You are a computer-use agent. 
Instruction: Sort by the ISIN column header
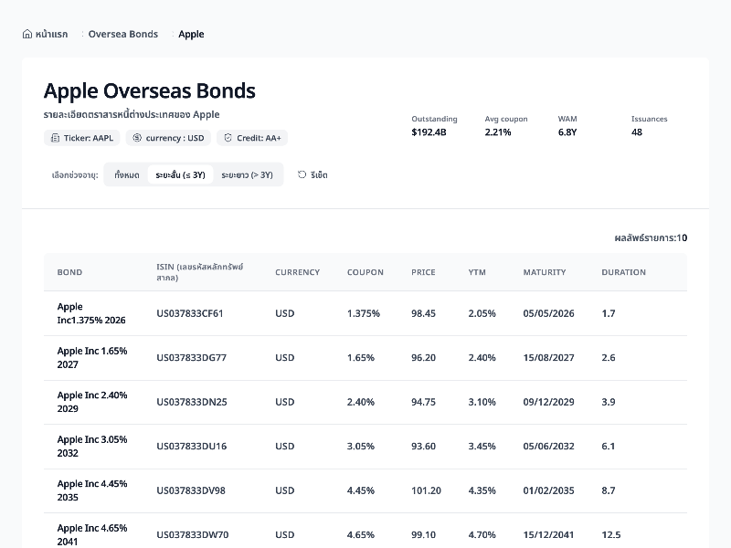(x=200, y=272)
